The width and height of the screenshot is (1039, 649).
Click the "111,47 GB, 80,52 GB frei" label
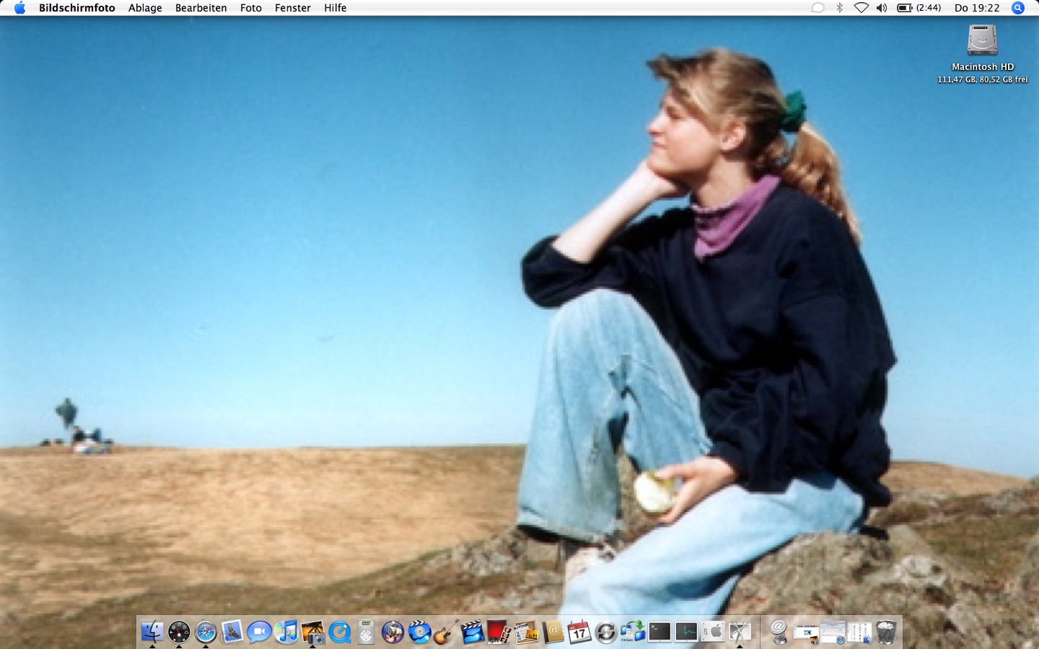point(983,79)
